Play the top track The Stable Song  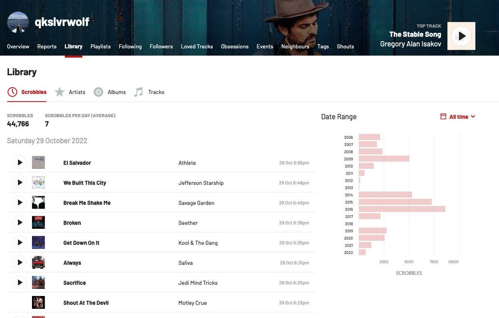click(461, 36)
